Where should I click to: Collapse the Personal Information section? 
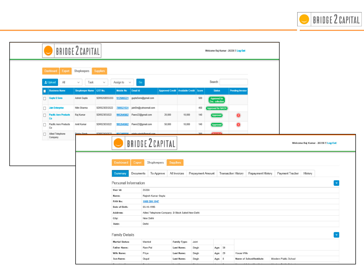[x=336, y=183]
